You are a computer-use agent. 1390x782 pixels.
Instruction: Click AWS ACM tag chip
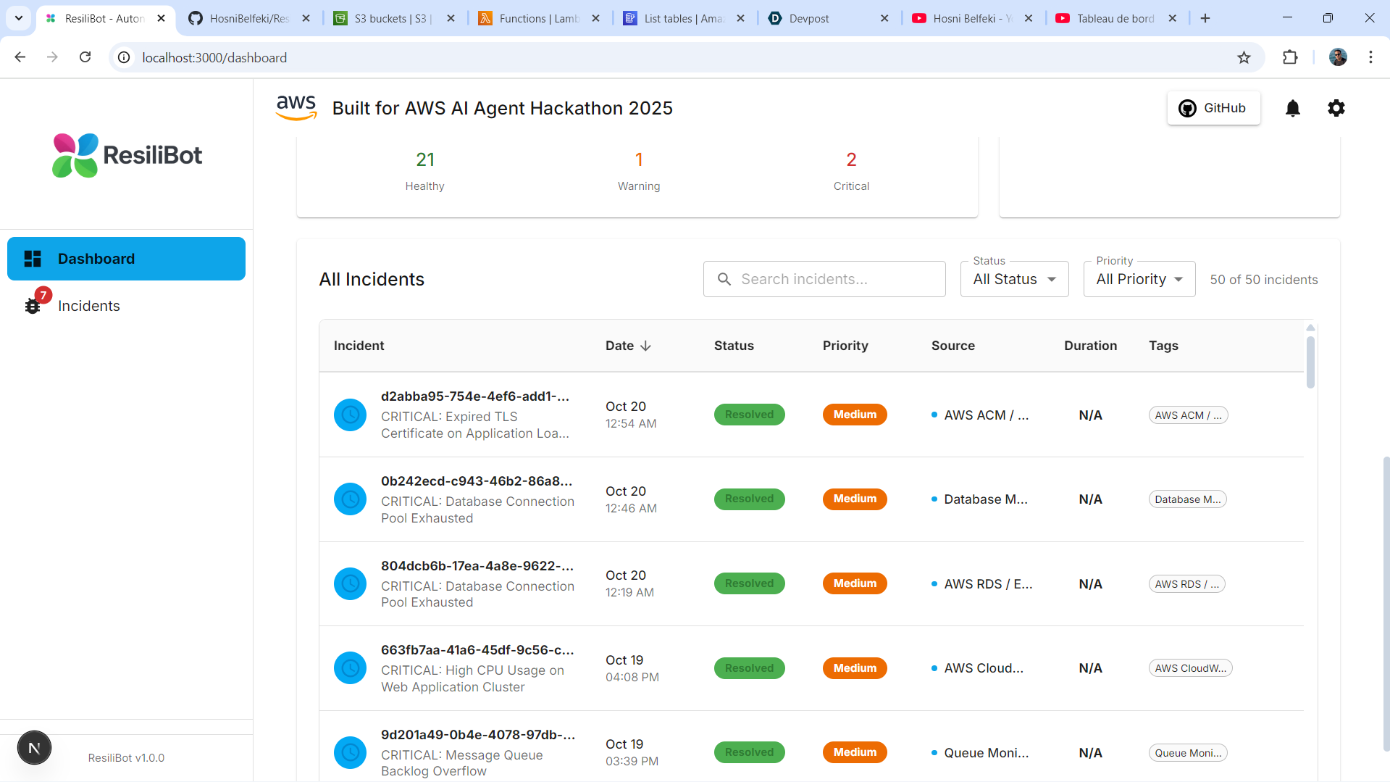tap(1188, 415)
